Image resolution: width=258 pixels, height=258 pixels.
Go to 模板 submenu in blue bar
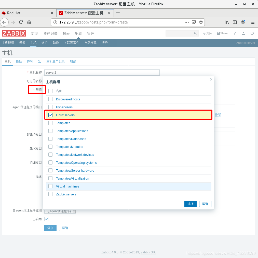[x=22, y=43]
